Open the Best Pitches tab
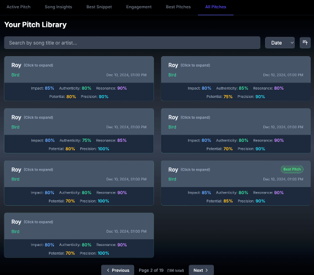Image resolution: width=314 pixels, height=275 pixels. pyautogui.click(x=178, y=7)
